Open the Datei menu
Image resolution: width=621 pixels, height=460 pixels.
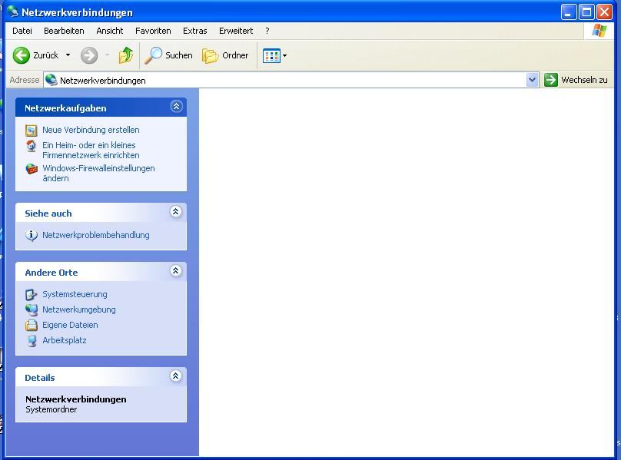(x=22, y=31)
